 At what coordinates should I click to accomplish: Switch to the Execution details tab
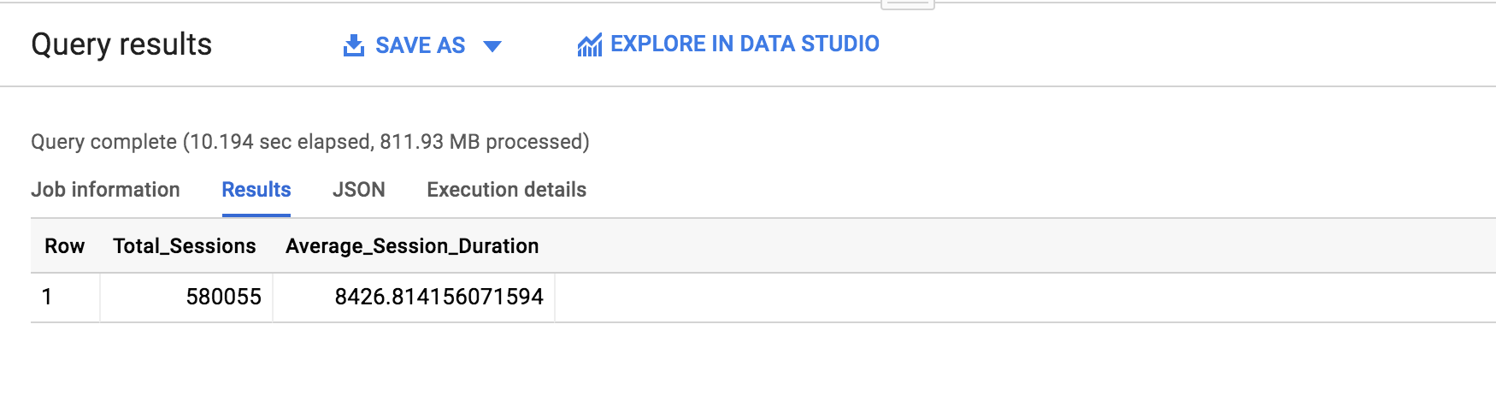pos(507,190)
